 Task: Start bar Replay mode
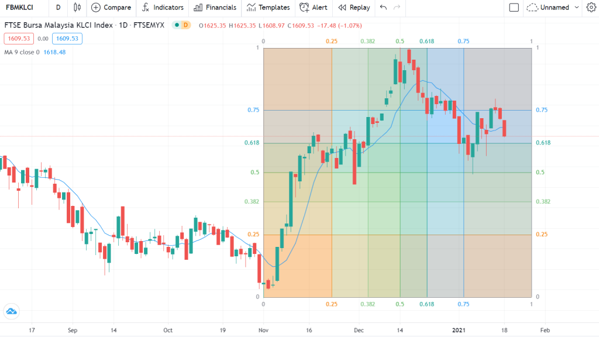[x=353, y=8]
